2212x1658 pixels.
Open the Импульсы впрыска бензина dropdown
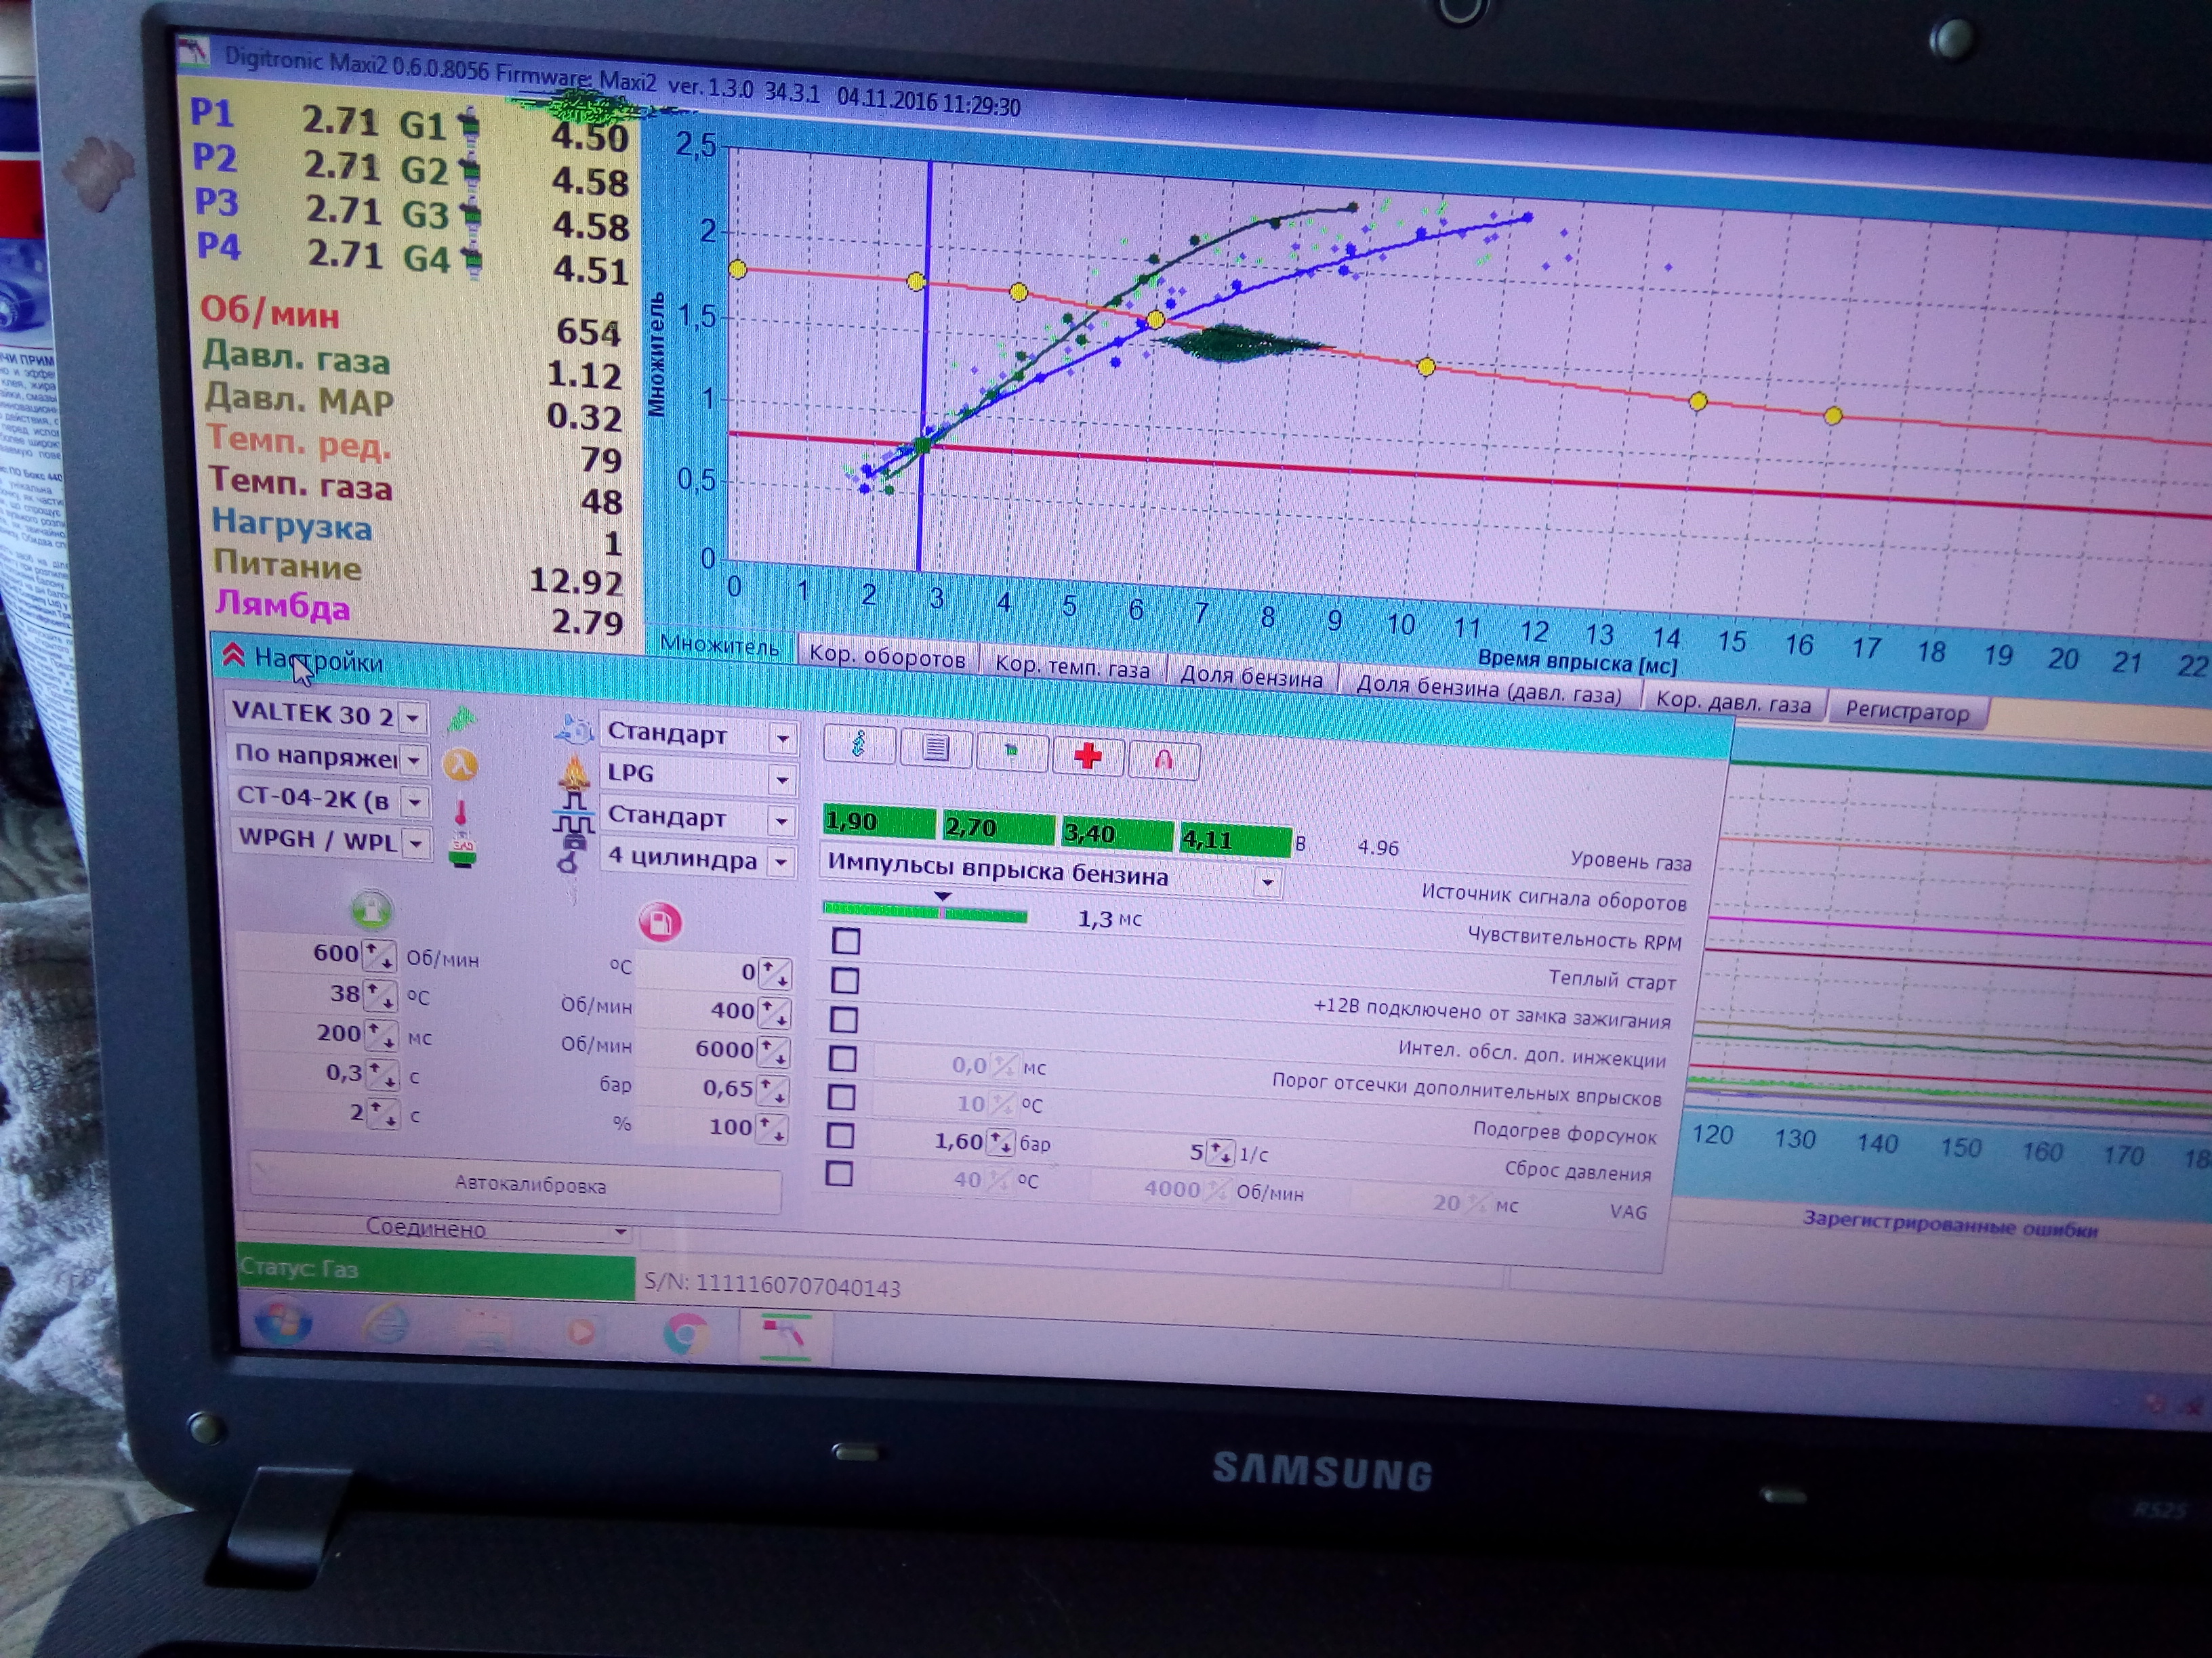[1267, 883]
